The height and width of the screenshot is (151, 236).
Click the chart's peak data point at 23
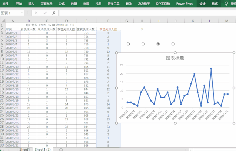click(211, 69)
